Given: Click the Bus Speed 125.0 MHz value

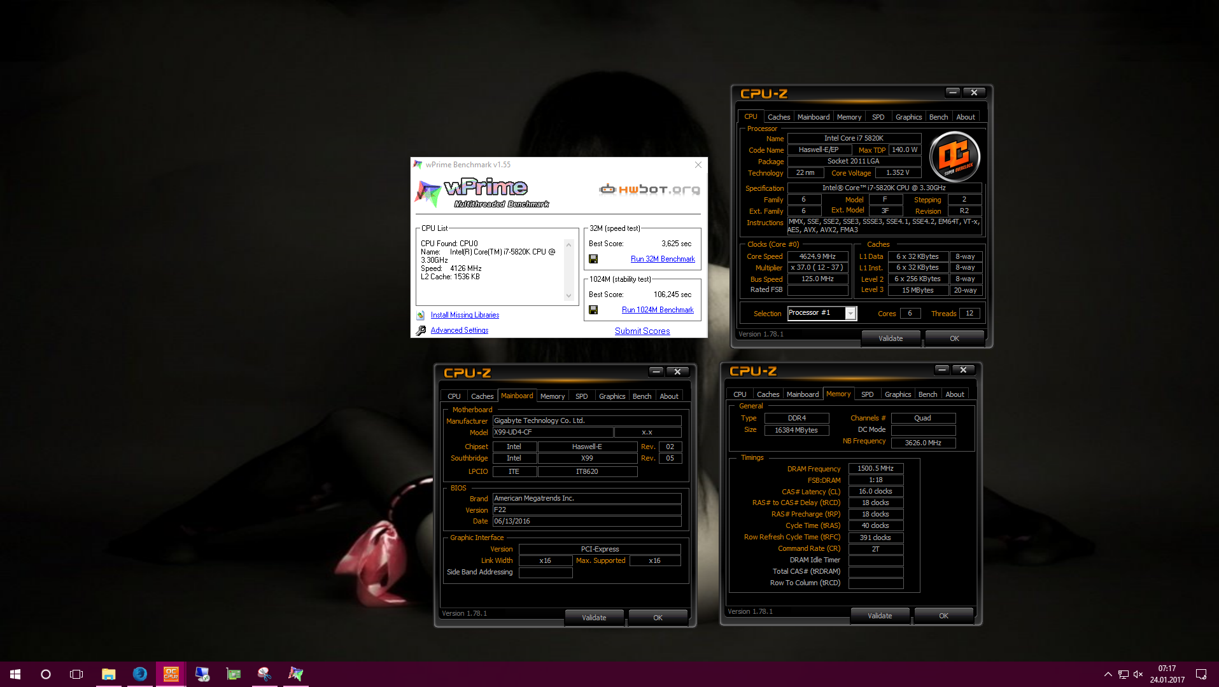Looking at the screenshot, I should pos(817,279).
